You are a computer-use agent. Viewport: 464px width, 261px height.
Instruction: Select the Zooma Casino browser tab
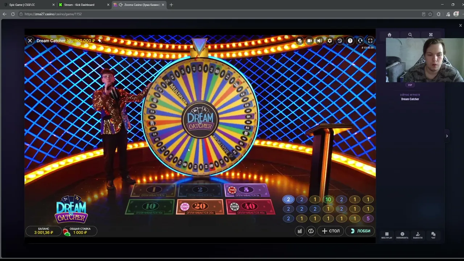coord(140,5)
